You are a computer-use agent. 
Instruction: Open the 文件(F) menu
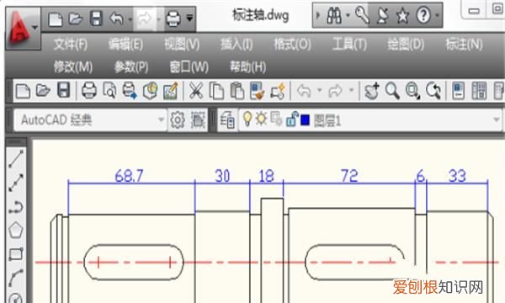71,44
